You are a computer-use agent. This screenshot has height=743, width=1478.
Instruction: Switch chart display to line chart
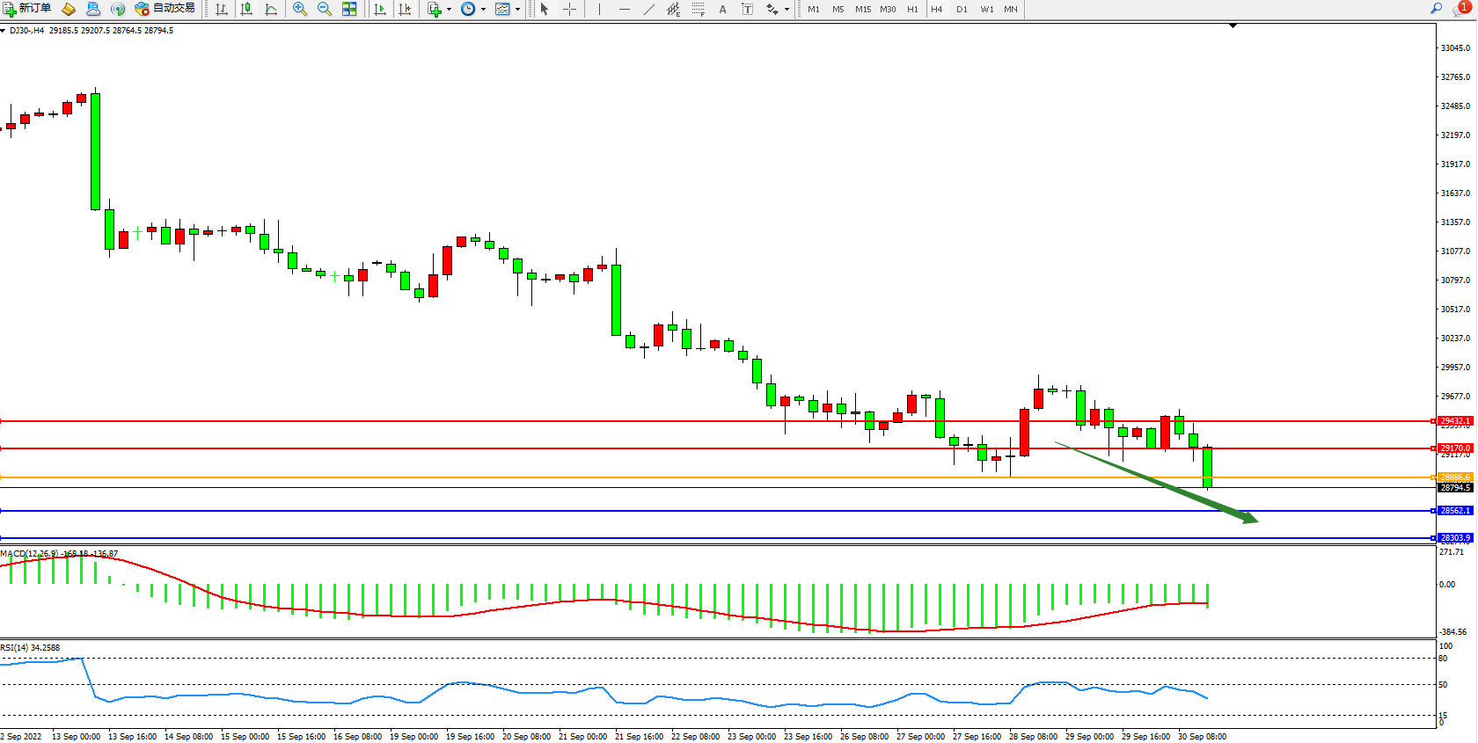[271, 9]
